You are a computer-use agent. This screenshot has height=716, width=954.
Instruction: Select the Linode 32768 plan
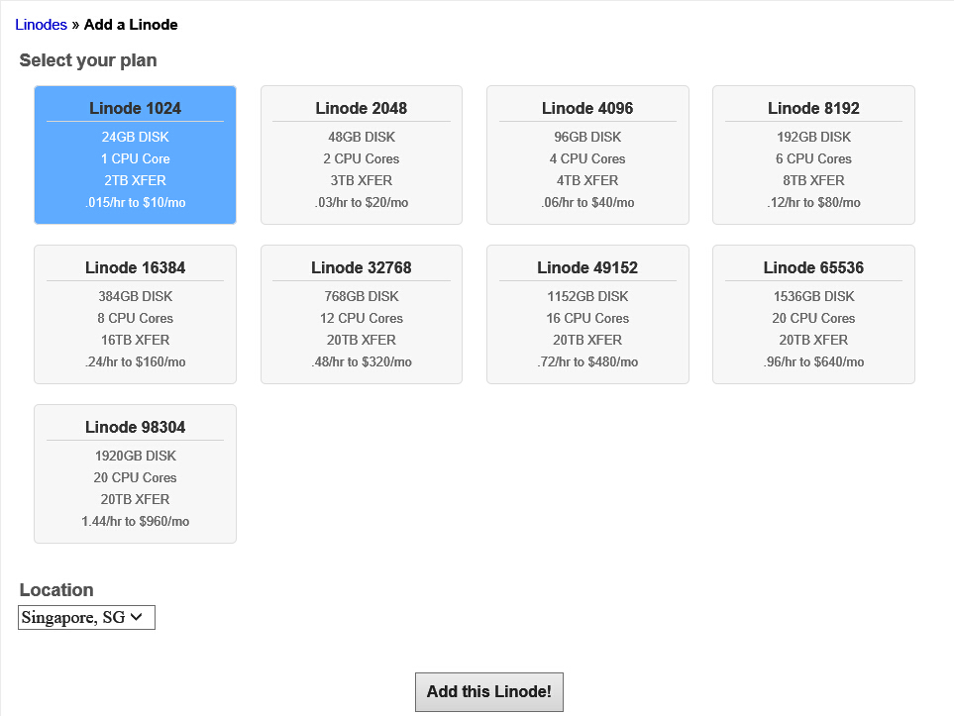362,315
